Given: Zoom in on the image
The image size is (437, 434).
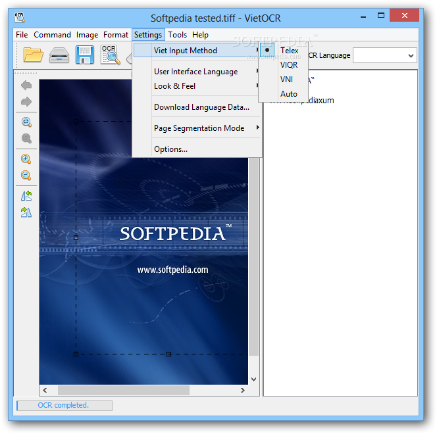Looking at the screenshot, I should coord(26,159).
